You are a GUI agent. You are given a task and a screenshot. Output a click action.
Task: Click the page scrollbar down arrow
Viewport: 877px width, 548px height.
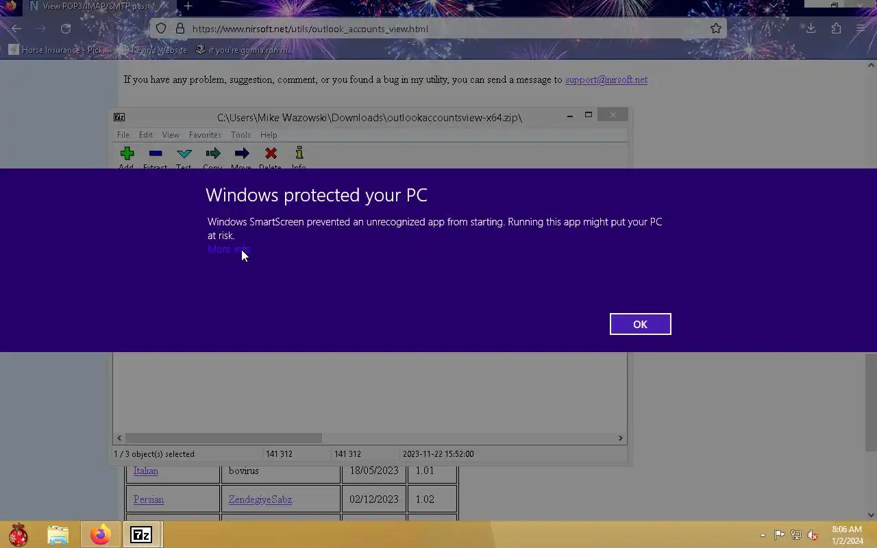[x=871, y=515]
